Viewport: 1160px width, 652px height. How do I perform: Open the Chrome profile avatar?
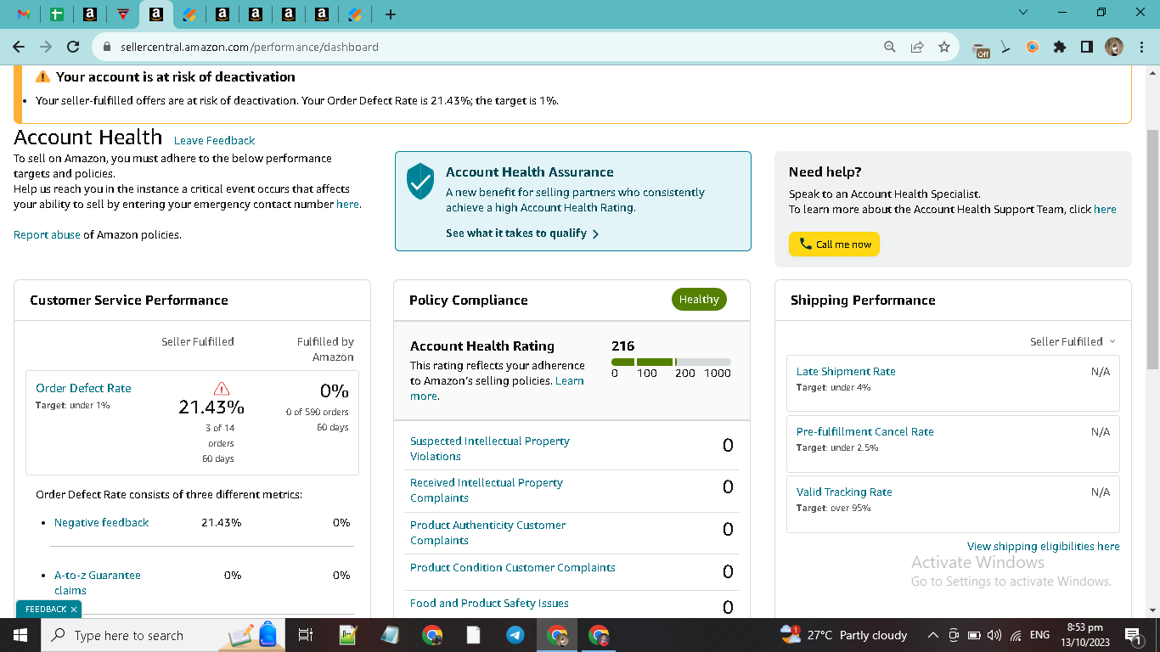1114,47
